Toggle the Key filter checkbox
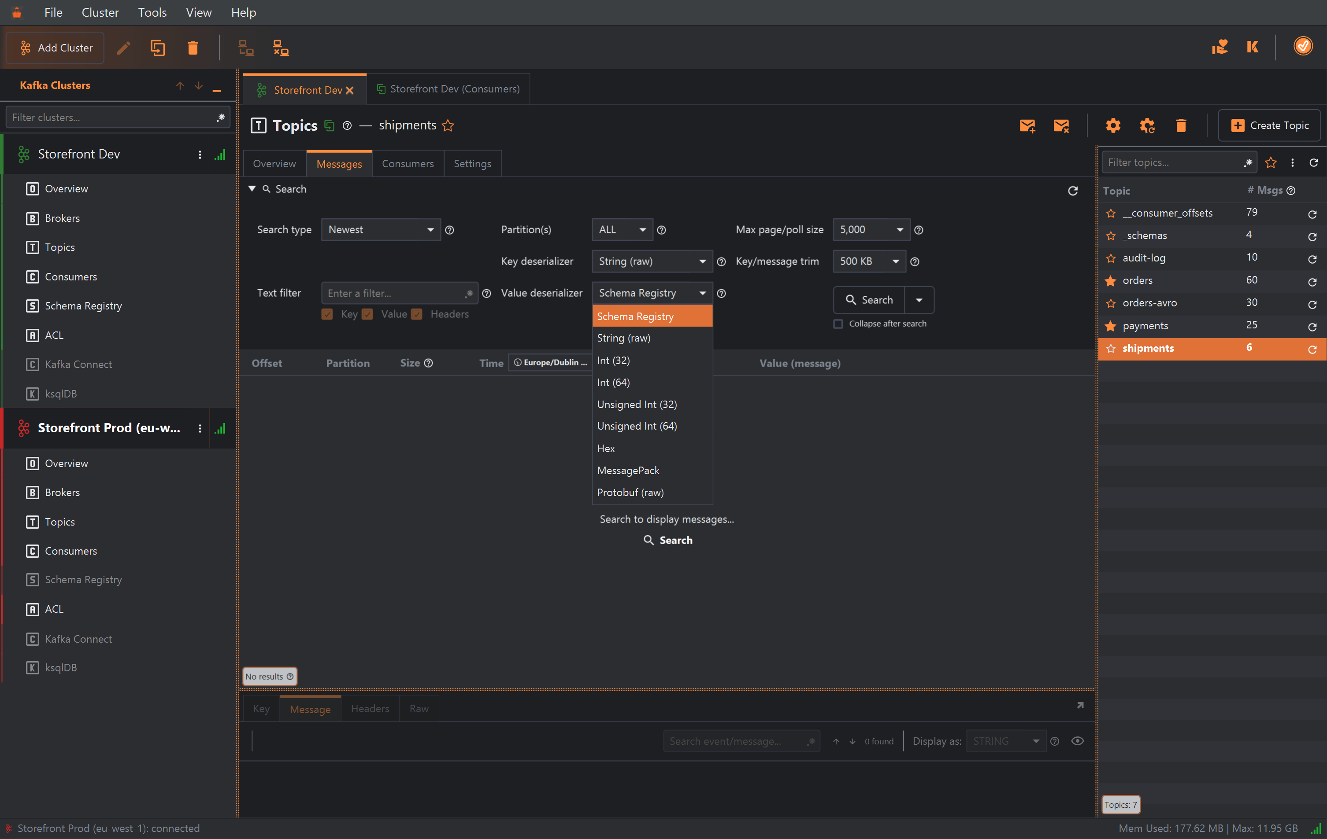The width and height of the screenshot is (1327, 839). [x=327, y=314]
